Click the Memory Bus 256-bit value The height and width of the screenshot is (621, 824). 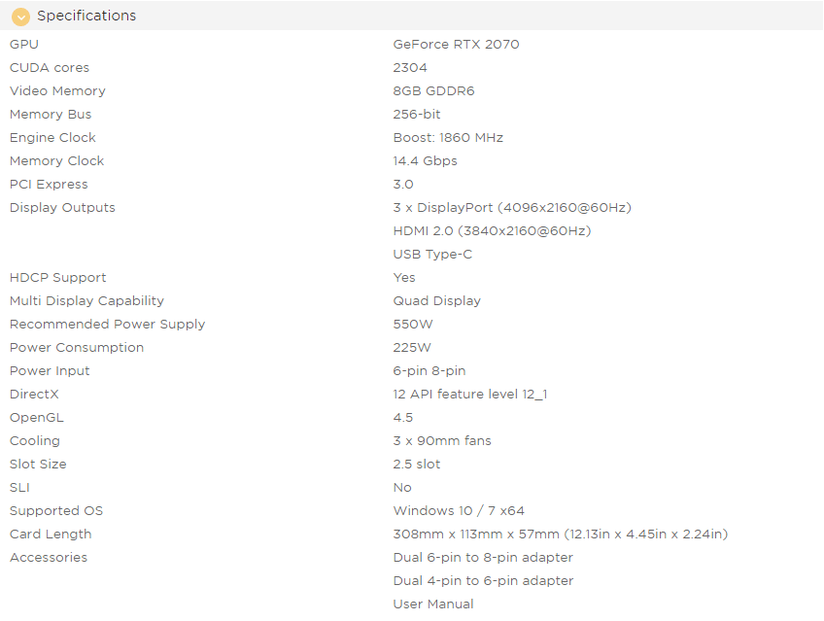tap(417, 114)
